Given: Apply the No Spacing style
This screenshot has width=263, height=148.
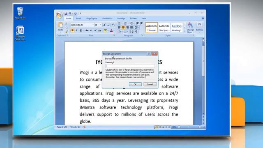Looking at the screenshot, I should [164, 28].
